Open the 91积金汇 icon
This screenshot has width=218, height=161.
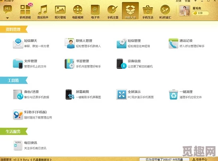coord(165,10)
